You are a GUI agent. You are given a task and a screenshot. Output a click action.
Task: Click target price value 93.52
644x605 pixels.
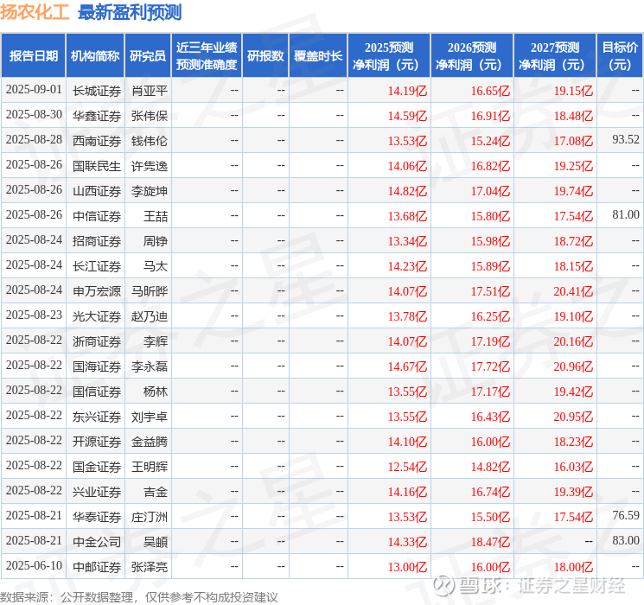pyautogui.click(x=626, y=139)
